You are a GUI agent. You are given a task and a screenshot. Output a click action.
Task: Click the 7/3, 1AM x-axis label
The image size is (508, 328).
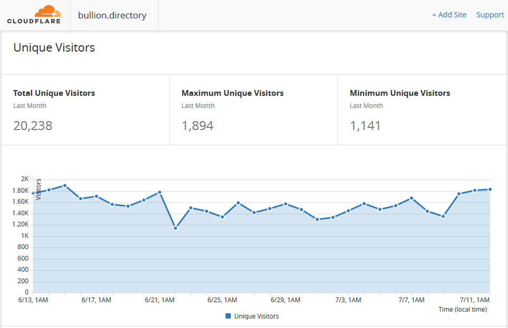coord(348,300)
